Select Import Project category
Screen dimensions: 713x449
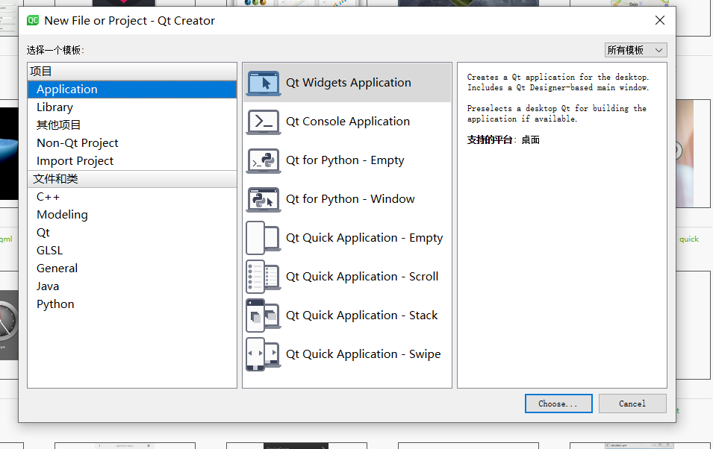pyautogui.click(x=132, y=161)
